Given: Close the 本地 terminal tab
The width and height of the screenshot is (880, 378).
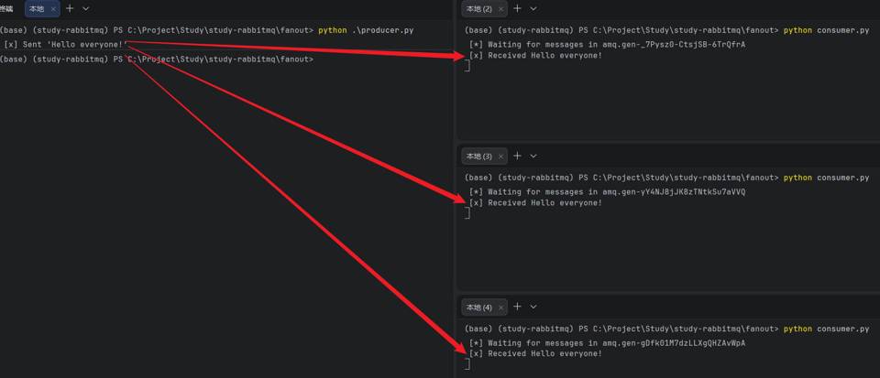Looking at the screenshot, I should coord(53,8).
